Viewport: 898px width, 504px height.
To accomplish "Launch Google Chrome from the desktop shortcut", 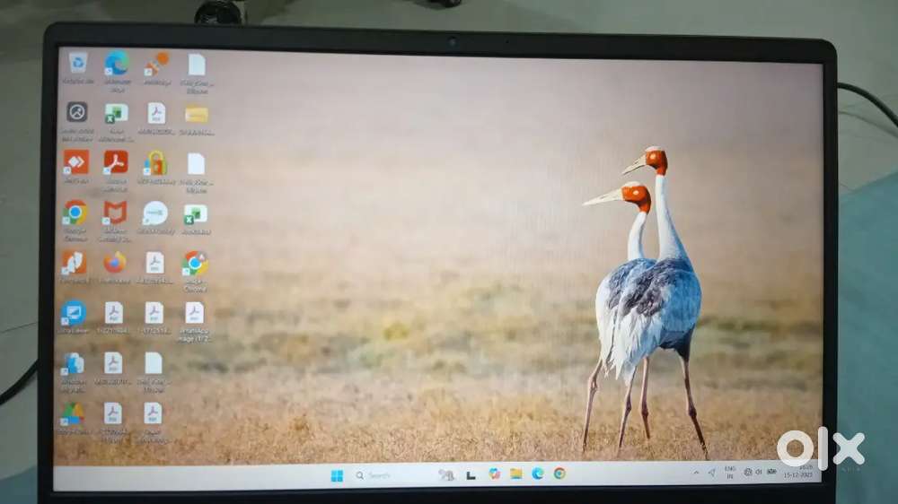I will point(75,213).
